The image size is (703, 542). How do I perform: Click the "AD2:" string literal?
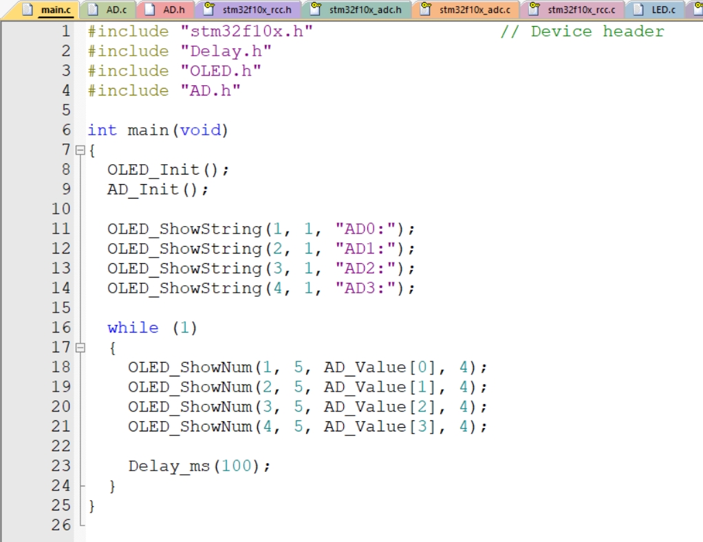coord(366,268)
